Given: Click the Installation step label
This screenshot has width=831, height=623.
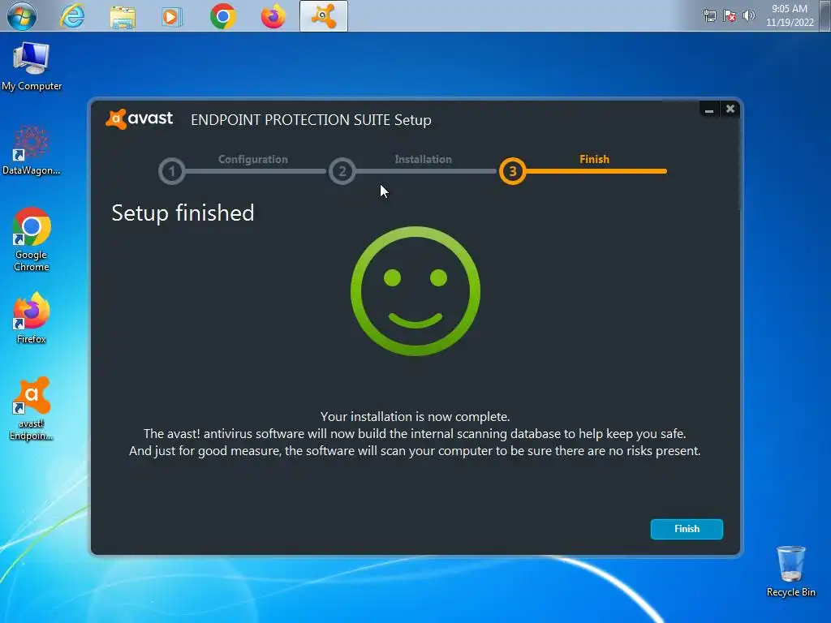Looking at the screenshot, I should click(x=423, y=159).
